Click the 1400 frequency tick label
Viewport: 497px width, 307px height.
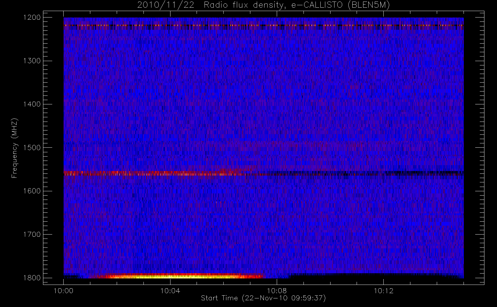(x=32, y=104)
